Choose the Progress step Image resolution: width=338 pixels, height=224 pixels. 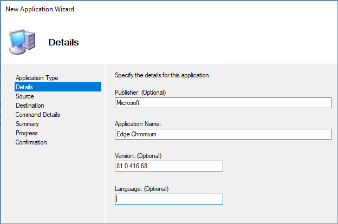point(27,133)
